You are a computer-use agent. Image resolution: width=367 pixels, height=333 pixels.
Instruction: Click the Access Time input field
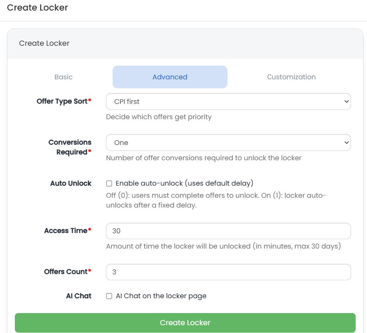coord(228,231)
